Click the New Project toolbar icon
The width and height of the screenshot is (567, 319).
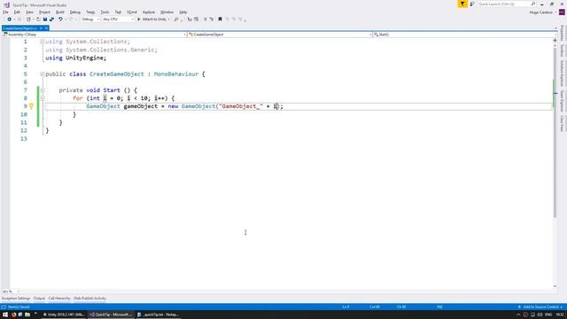(x=28, y=19)
